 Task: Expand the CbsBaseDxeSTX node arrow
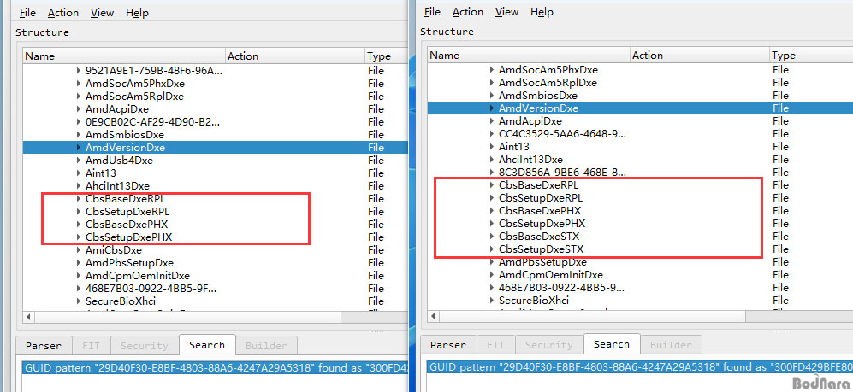pos(492,237)
